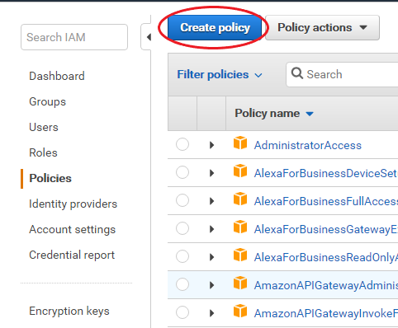
Task: Click the magnifier icon in policy search
Action: (x=297, y=73)
